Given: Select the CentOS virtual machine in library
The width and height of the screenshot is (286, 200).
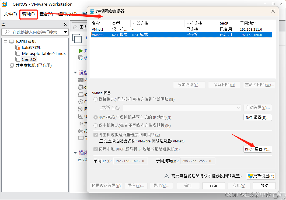Looking at the screenshot, I should (29, 59).
